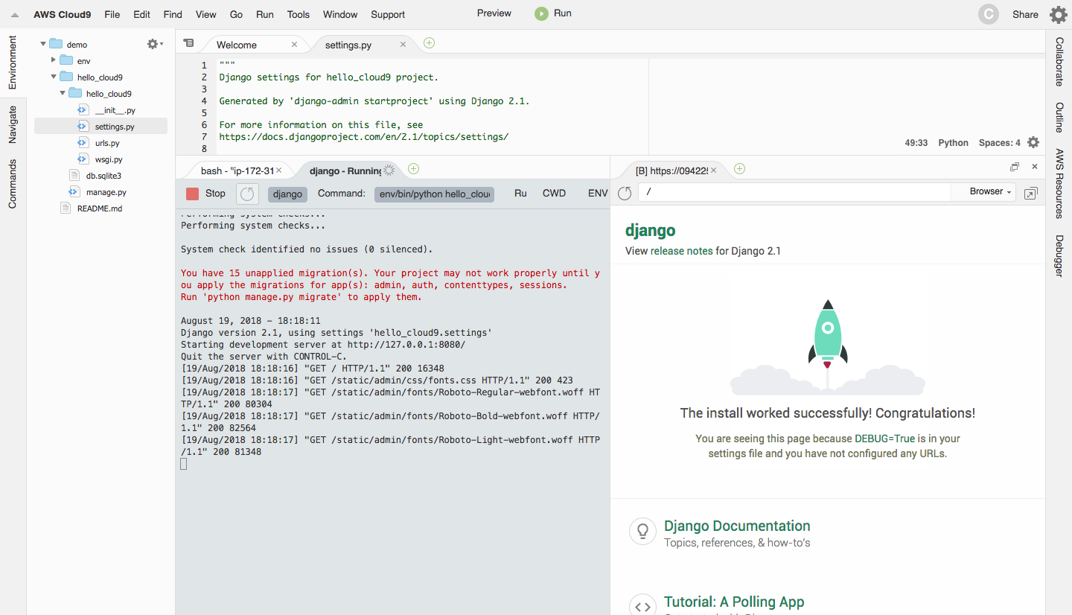Click the CWD button in runner bar
The height and width of the screenshot is (615, 1072).
[x=554, y=194]
